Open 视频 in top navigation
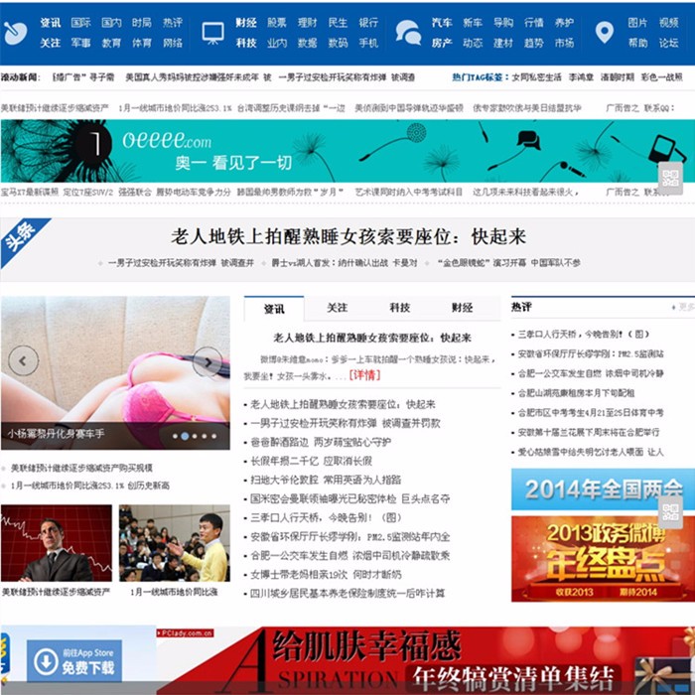 click(x=668, y=23)
